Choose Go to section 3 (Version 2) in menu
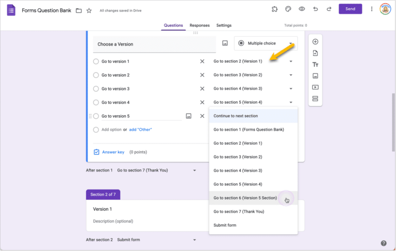The image size is (396, 251). tap(253, 157)
